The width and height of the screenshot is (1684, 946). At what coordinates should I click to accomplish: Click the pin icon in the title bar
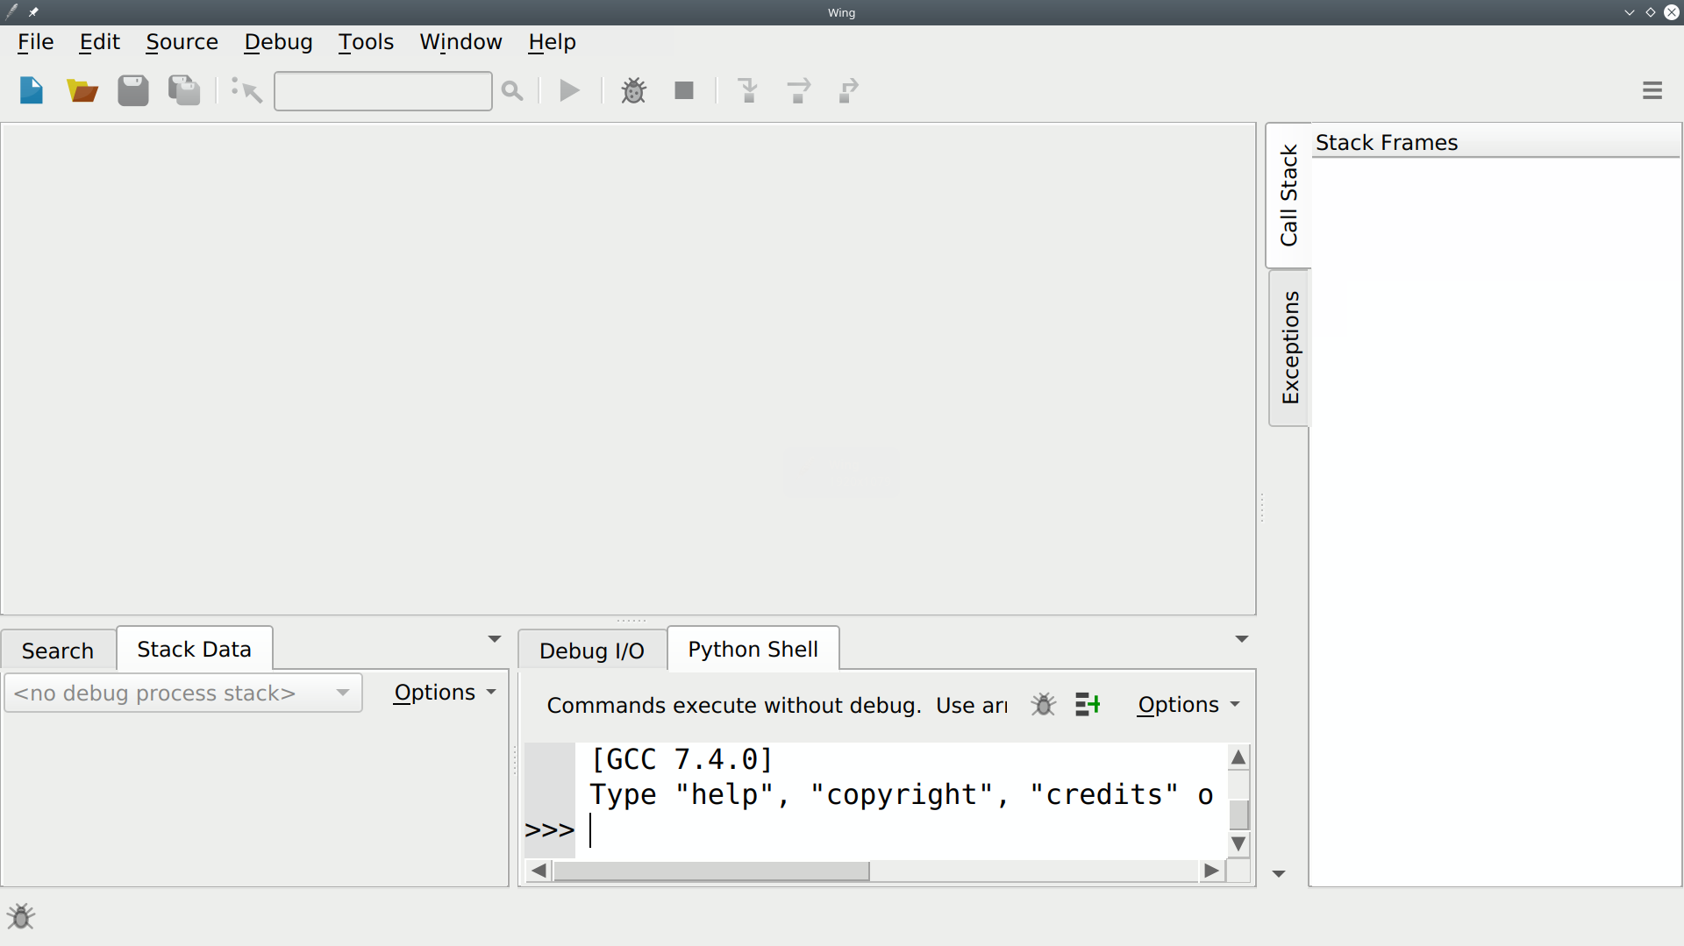pos(32,12)
